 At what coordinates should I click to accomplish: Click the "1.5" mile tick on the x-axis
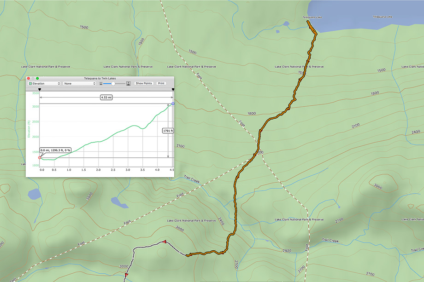[x=83, y=170]
